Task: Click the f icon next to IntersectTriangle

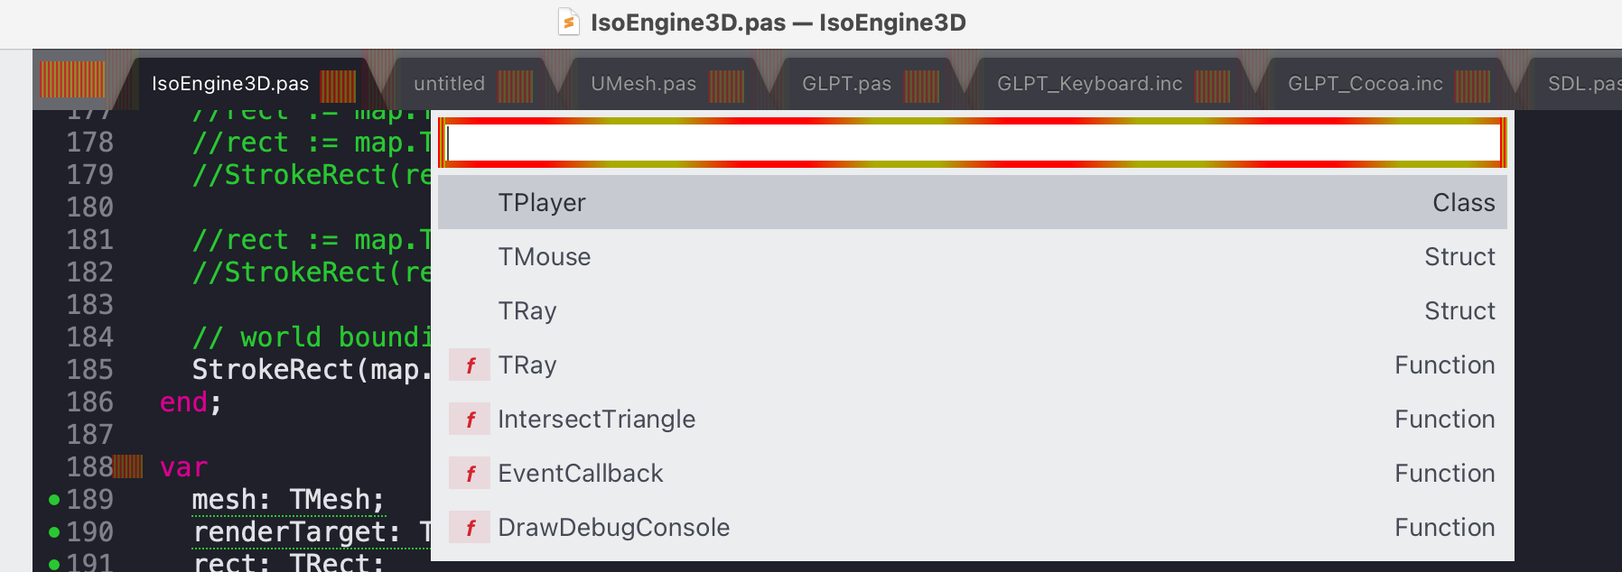Action: tap(470, 419)
